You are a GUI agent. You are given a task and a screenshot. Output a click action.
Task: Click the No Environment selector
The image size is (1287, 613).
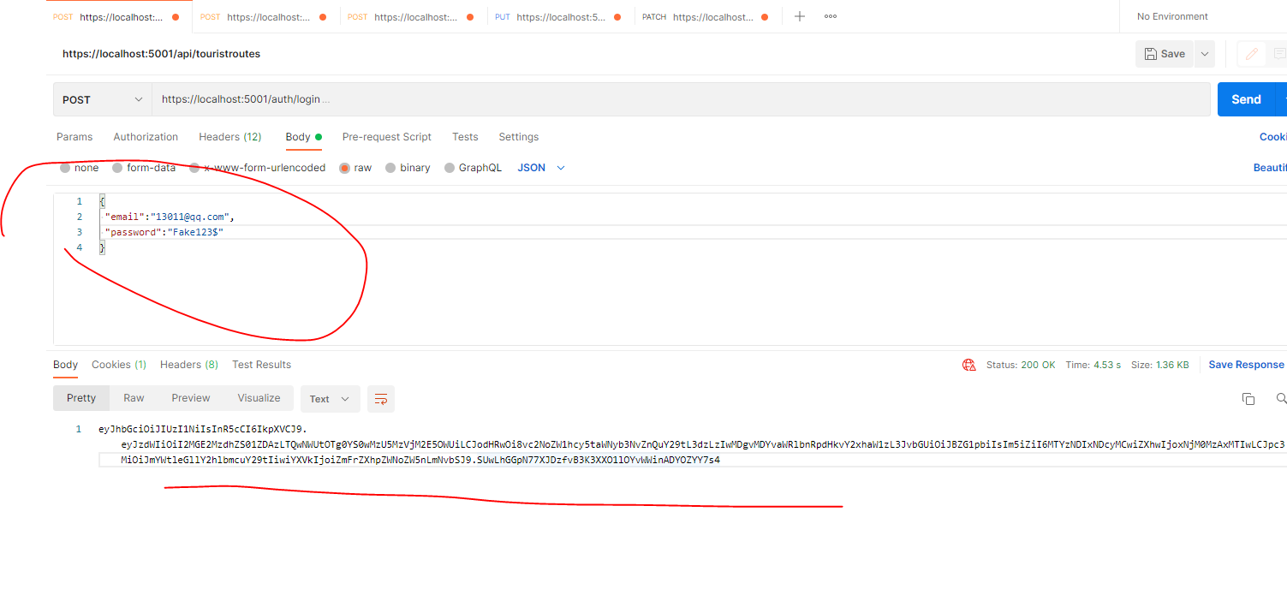tap(1172, 15)
